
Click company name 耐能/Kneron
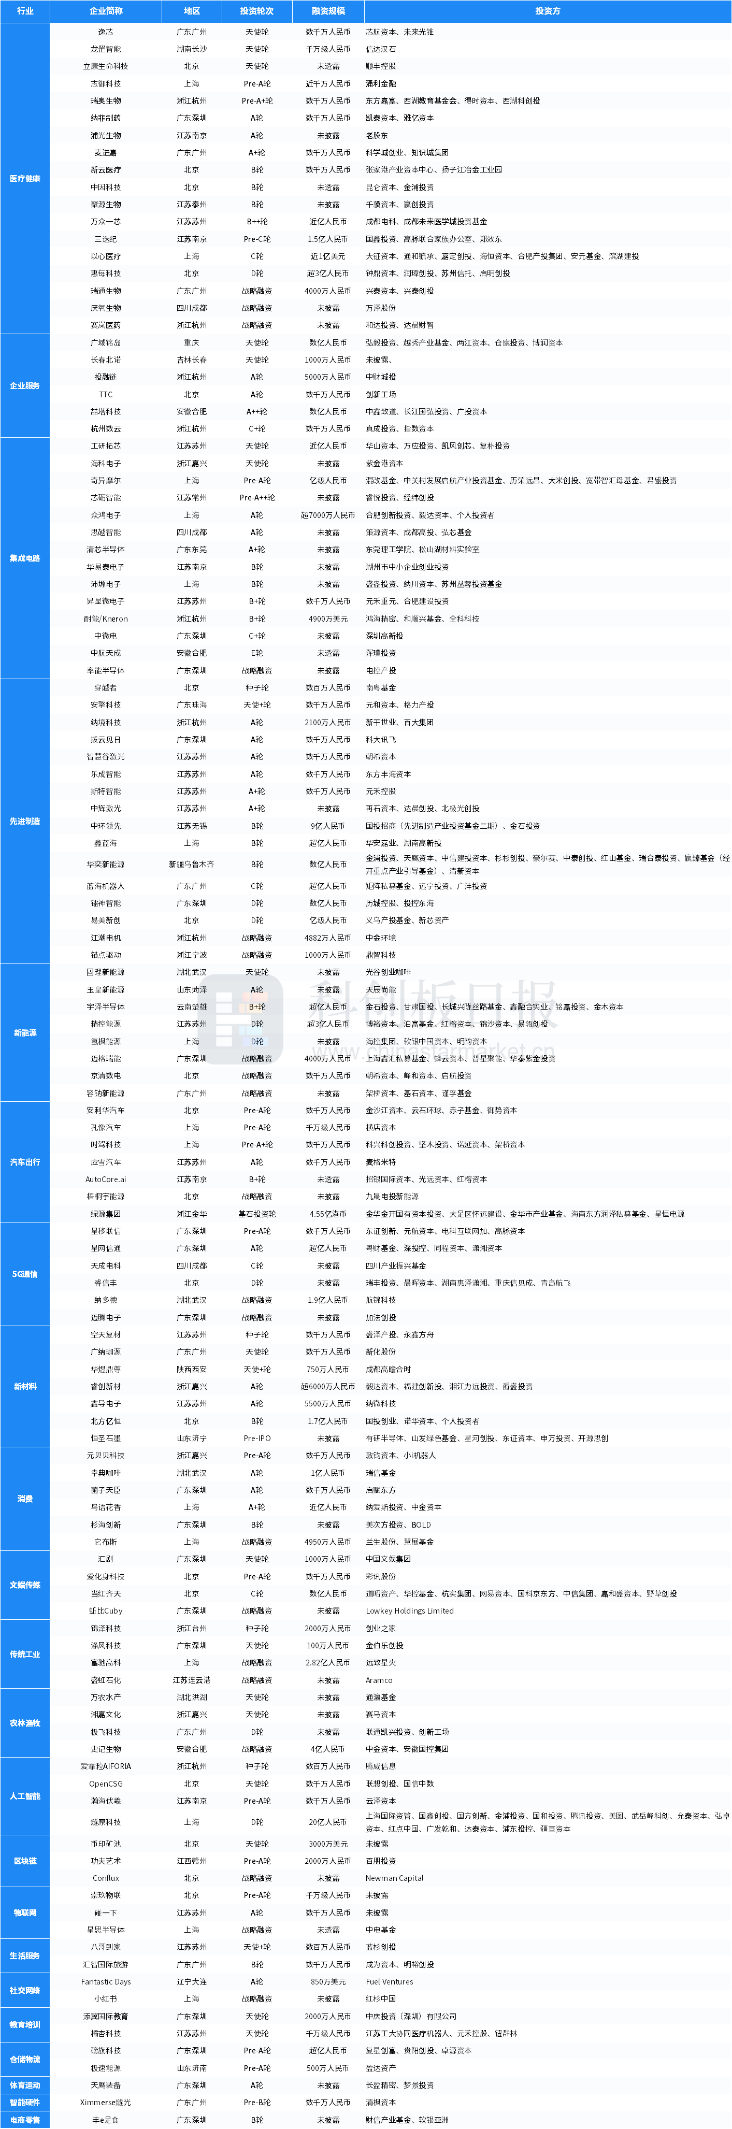[106, 619]
